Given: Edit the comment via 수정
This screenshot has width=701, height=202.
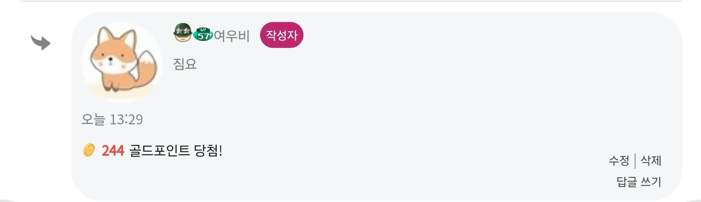Looking at the screenshot, I should tap(619, 160).
